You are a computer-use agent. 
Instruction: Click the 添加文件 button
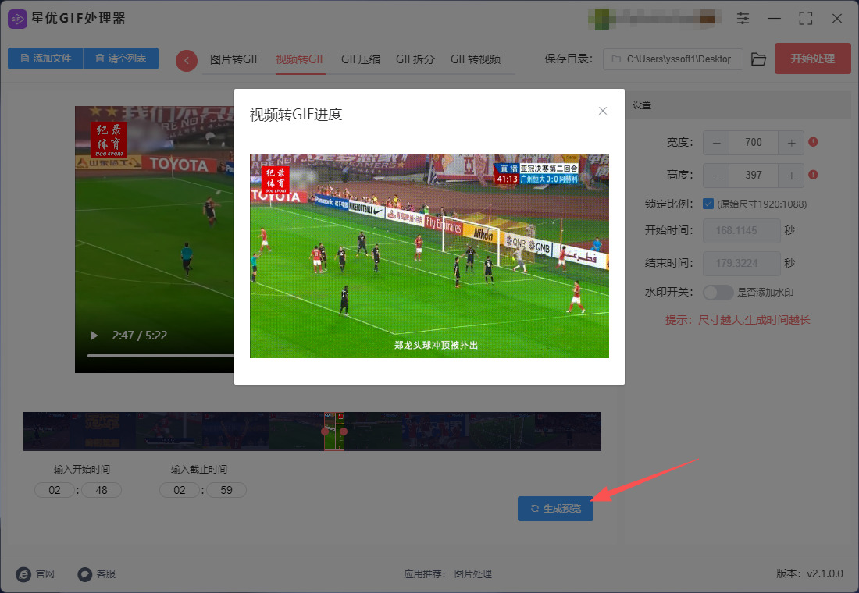(x=45, y=59)
